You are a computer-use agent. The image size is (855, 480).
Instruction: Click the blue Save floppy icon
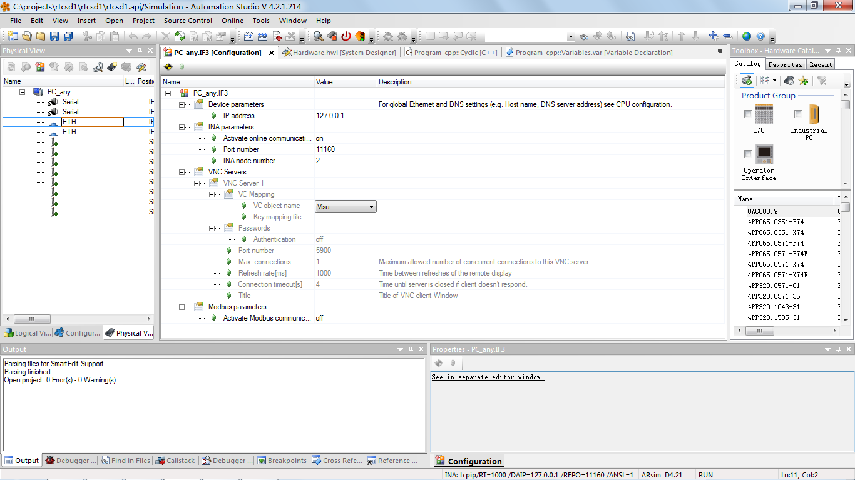point(54,36)
